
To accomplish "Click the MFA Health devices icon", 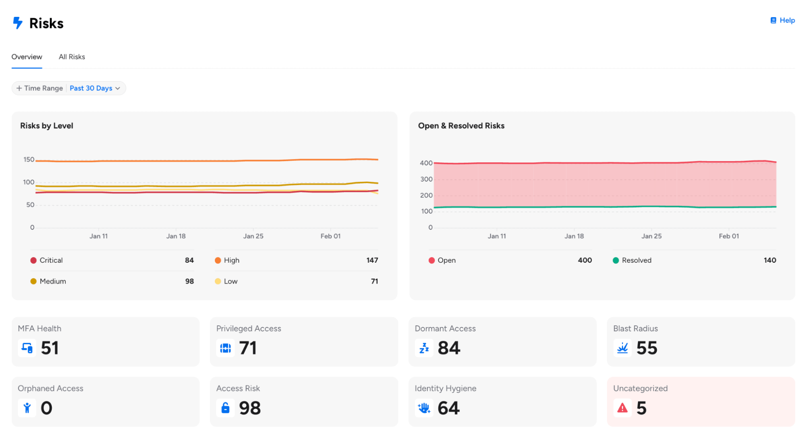I will [x=27, y=348].
